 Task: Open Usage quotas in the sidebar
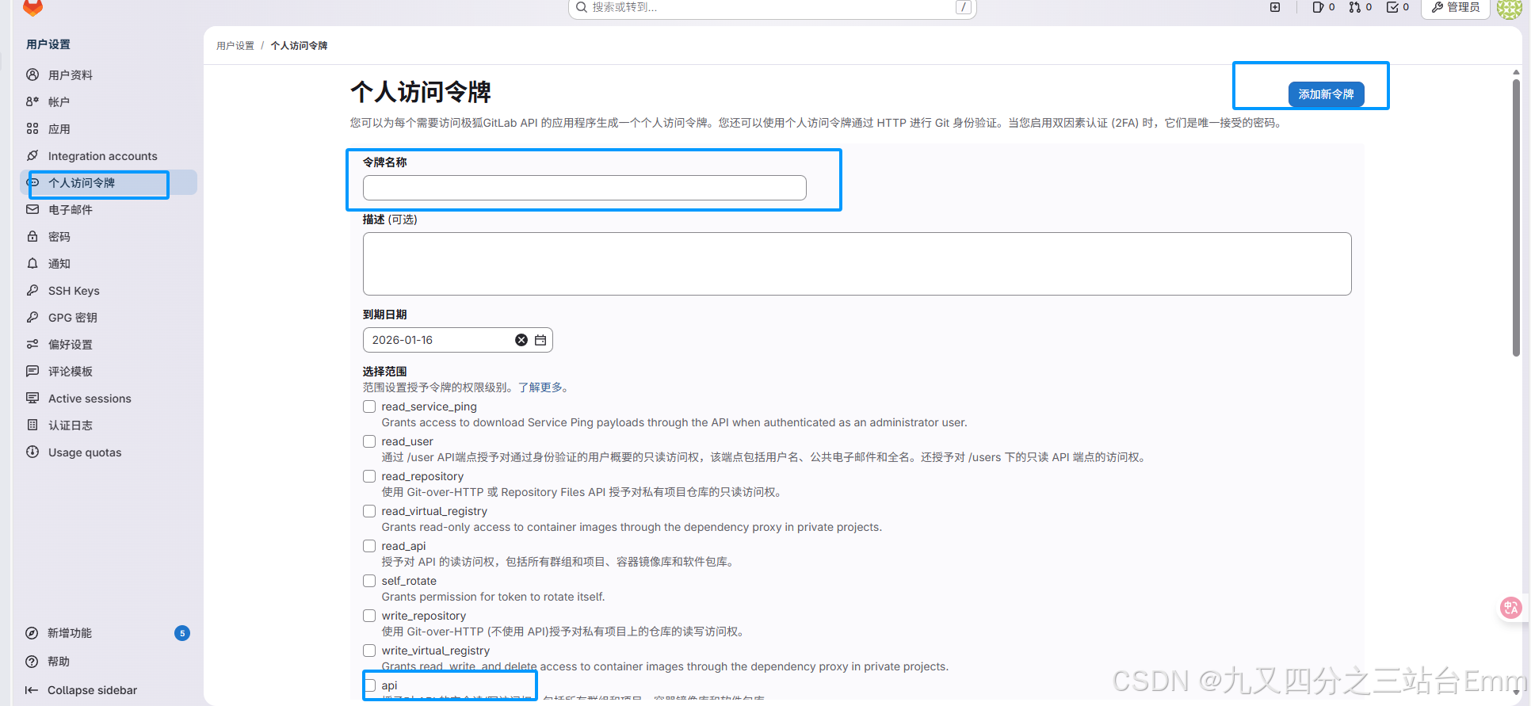[109, 452]
